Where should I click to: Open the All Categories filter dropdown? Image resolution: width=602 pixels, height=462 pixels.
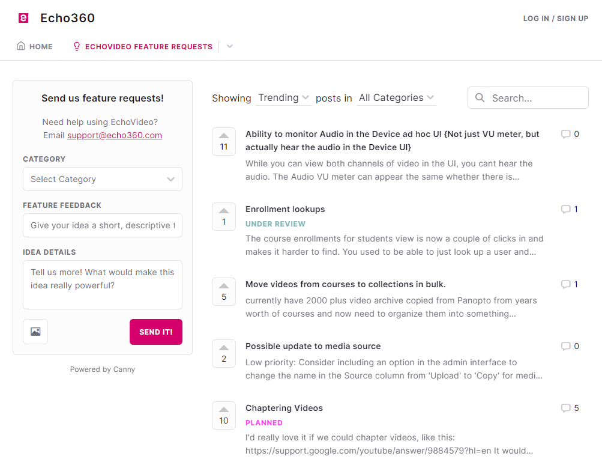pyautogui.click(x=396, y=98)
